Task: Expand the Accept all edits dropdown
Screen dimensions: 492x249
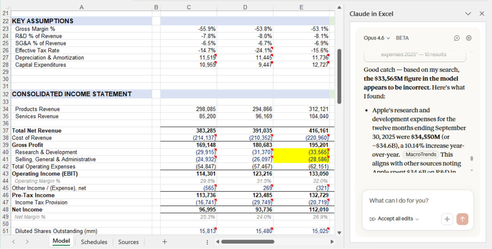Action: [x=394, y=219]
